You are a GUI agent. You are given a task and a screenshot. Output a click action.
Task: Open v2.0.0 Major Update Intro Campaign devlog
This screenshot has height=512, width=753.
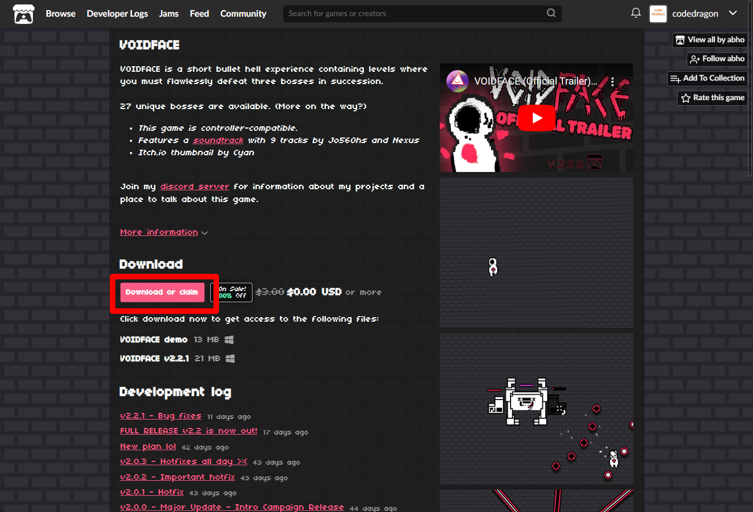click(232, 507)
